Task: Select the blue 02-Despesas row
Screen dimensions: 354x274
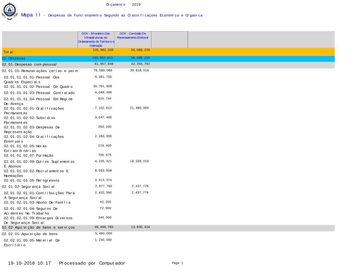Action: pyautogui.click(x=168, y=58)
